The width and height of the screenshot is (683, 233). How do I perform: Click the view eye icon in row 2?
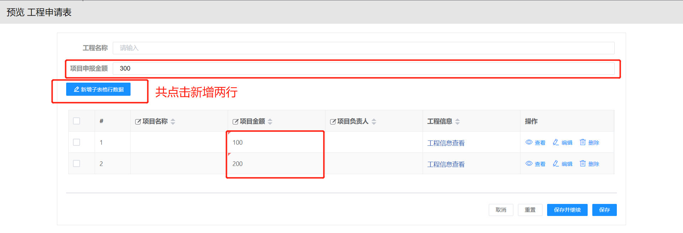[x=529, y=163]
